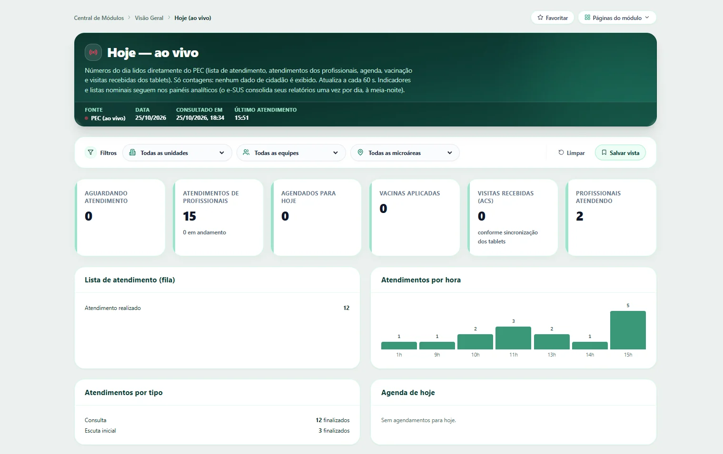This screenshot has height=454, width=723.
Task: Click the Favoritar button
Action: pos(553,18)
